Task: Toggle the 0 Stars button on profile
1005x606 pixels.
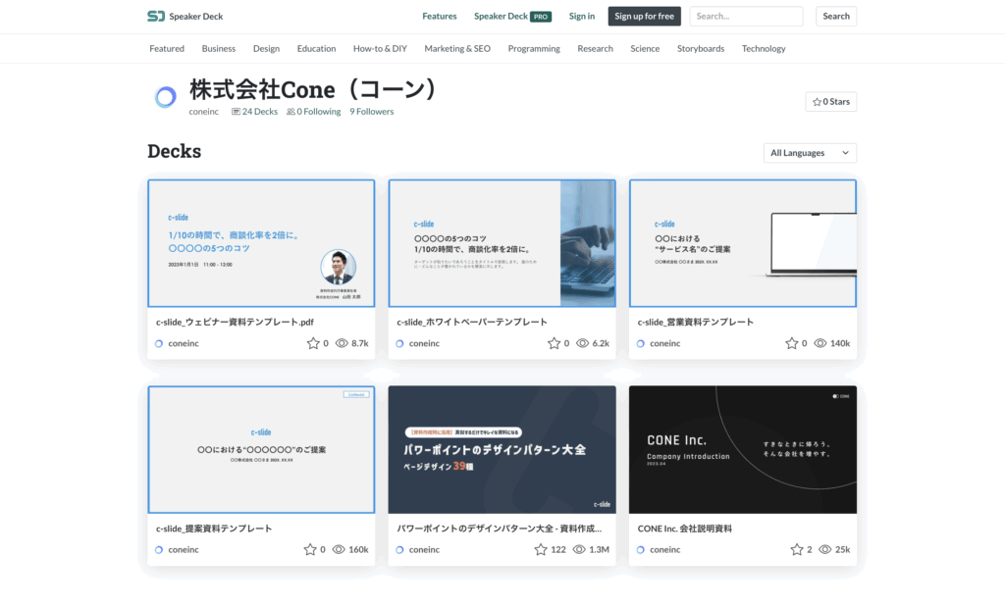Action: (830, 101)
